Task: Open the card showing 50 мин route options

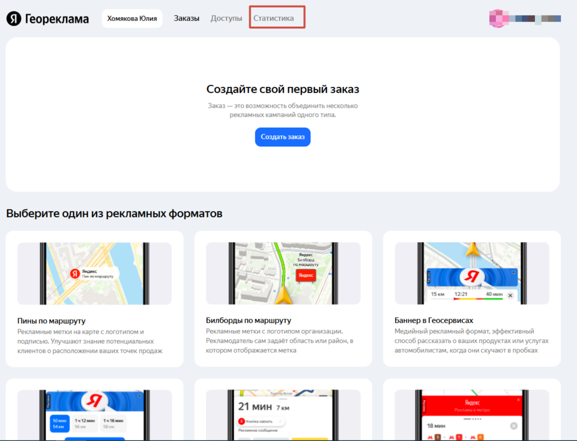Action: pyautogui.click(x=95, y=410)
